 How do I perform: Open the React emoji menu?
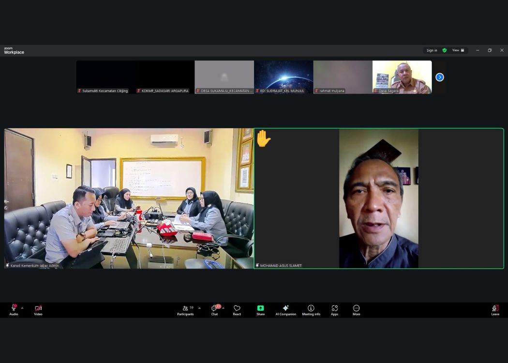coord(237,310)
